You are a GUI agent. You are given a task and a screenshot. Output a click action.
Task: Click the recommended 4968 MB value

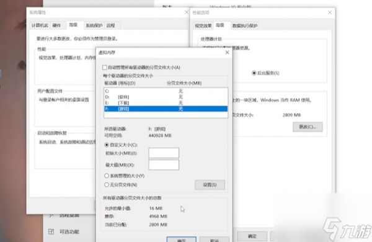tap(158, 217)
